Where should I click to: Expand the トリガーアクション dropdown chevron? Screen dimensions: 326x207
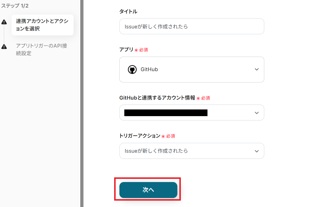point(256,151)
